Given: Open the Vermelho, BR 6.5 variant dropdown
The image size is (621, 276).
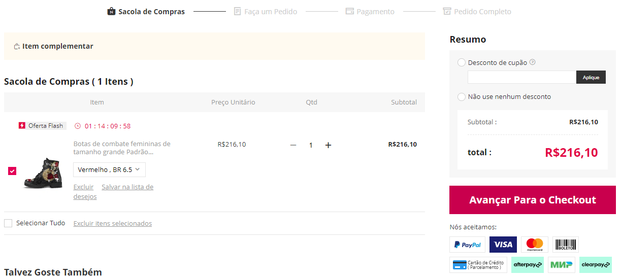Looking at the screenshot, I should click(x=109, y=169).
